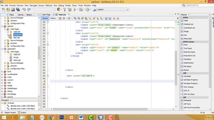Image resolution: width=214 pixels, height=120 pixels.
Task: Select Ordered List palette item
Action: 188,24
